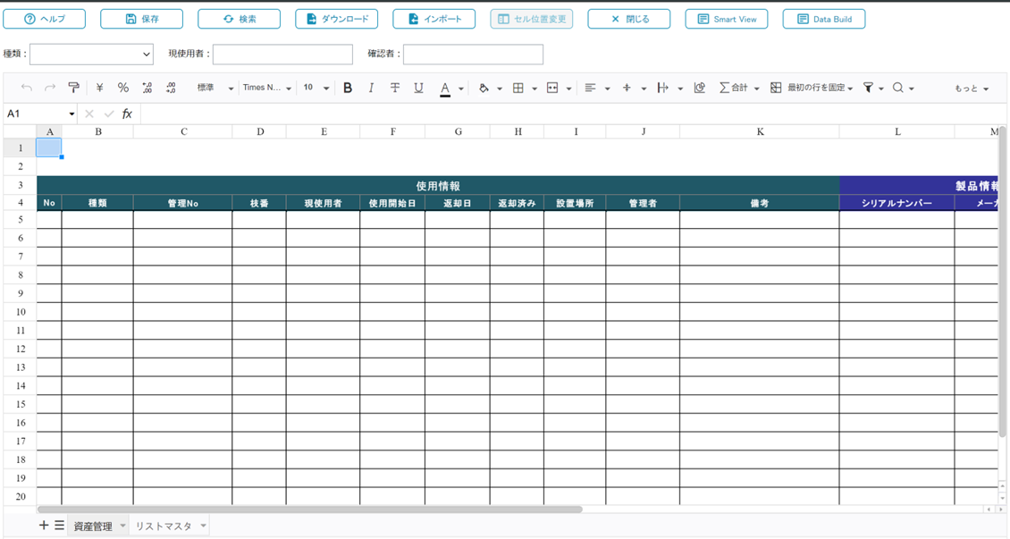This screenshot has width=1010, height=539.
Task: Click the vertical scrollbar thumb
Action: [1002, 283]
